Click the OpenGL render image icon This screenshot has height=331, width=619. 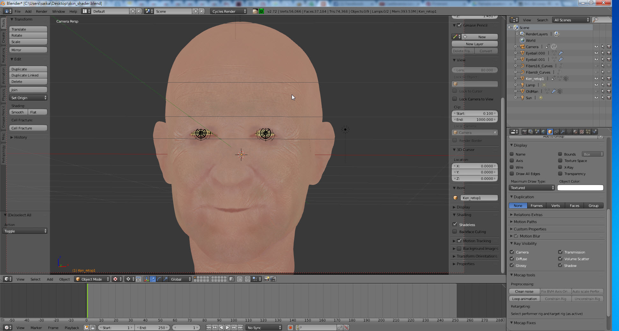coord(267,279)
